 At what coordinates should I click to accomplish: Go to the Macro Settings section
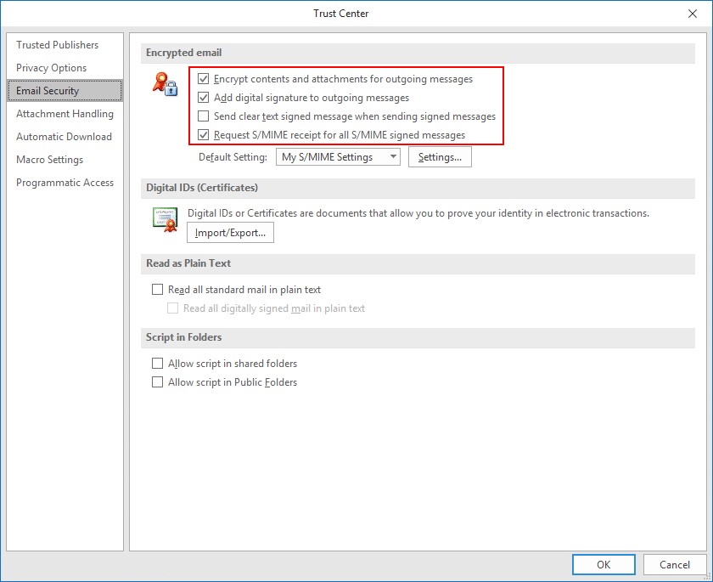pyautogui.click(x=50, y=160)
